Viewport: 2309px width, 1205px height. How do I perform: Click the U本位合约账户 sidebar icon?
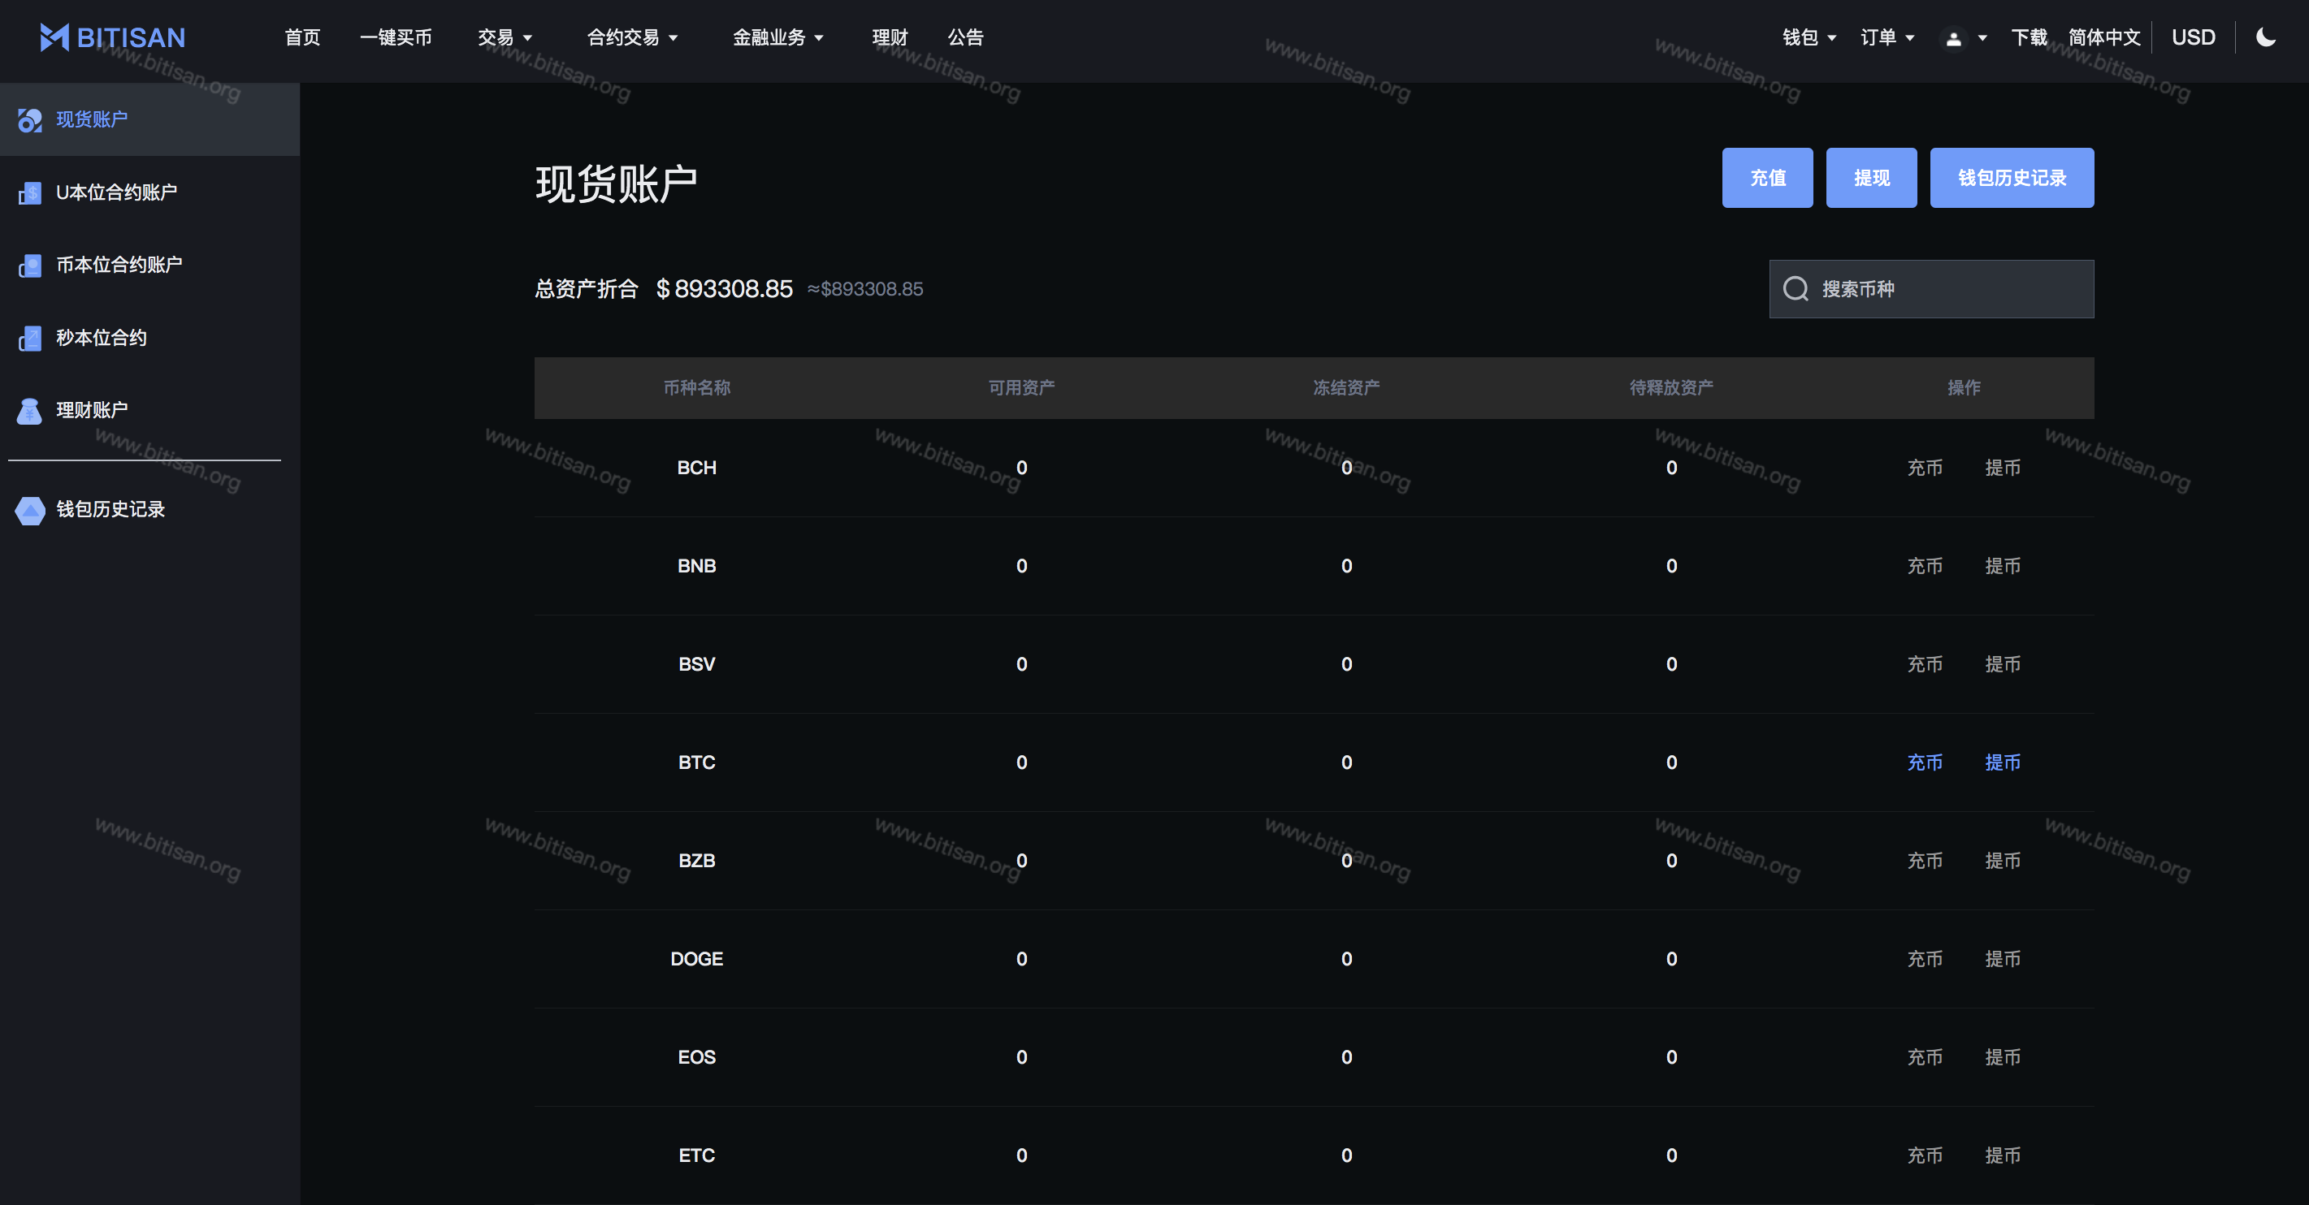[x=29, y=192]
